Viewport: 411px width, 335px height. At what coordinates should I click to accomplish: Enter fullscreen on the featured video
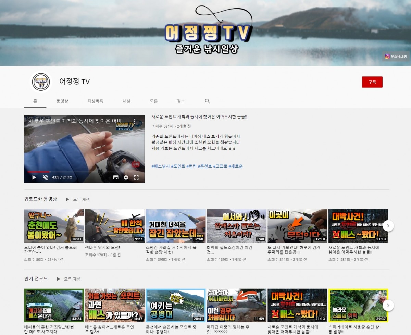tap(136, 177)
